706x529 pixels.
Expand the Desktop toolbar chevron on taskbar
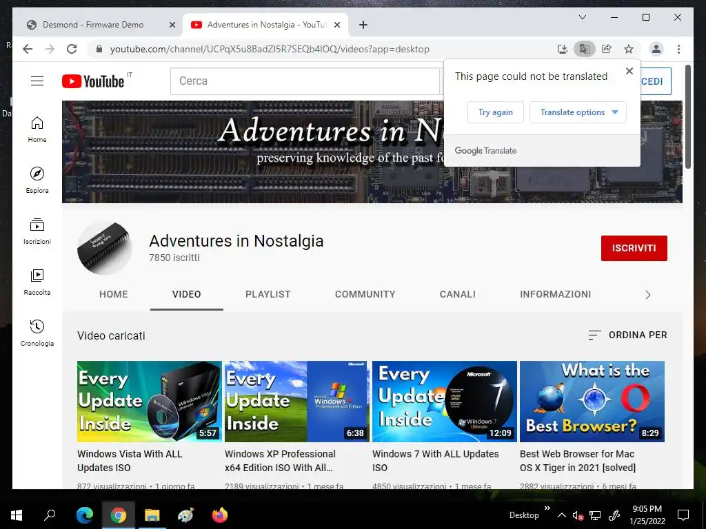(x=547, y=509)
